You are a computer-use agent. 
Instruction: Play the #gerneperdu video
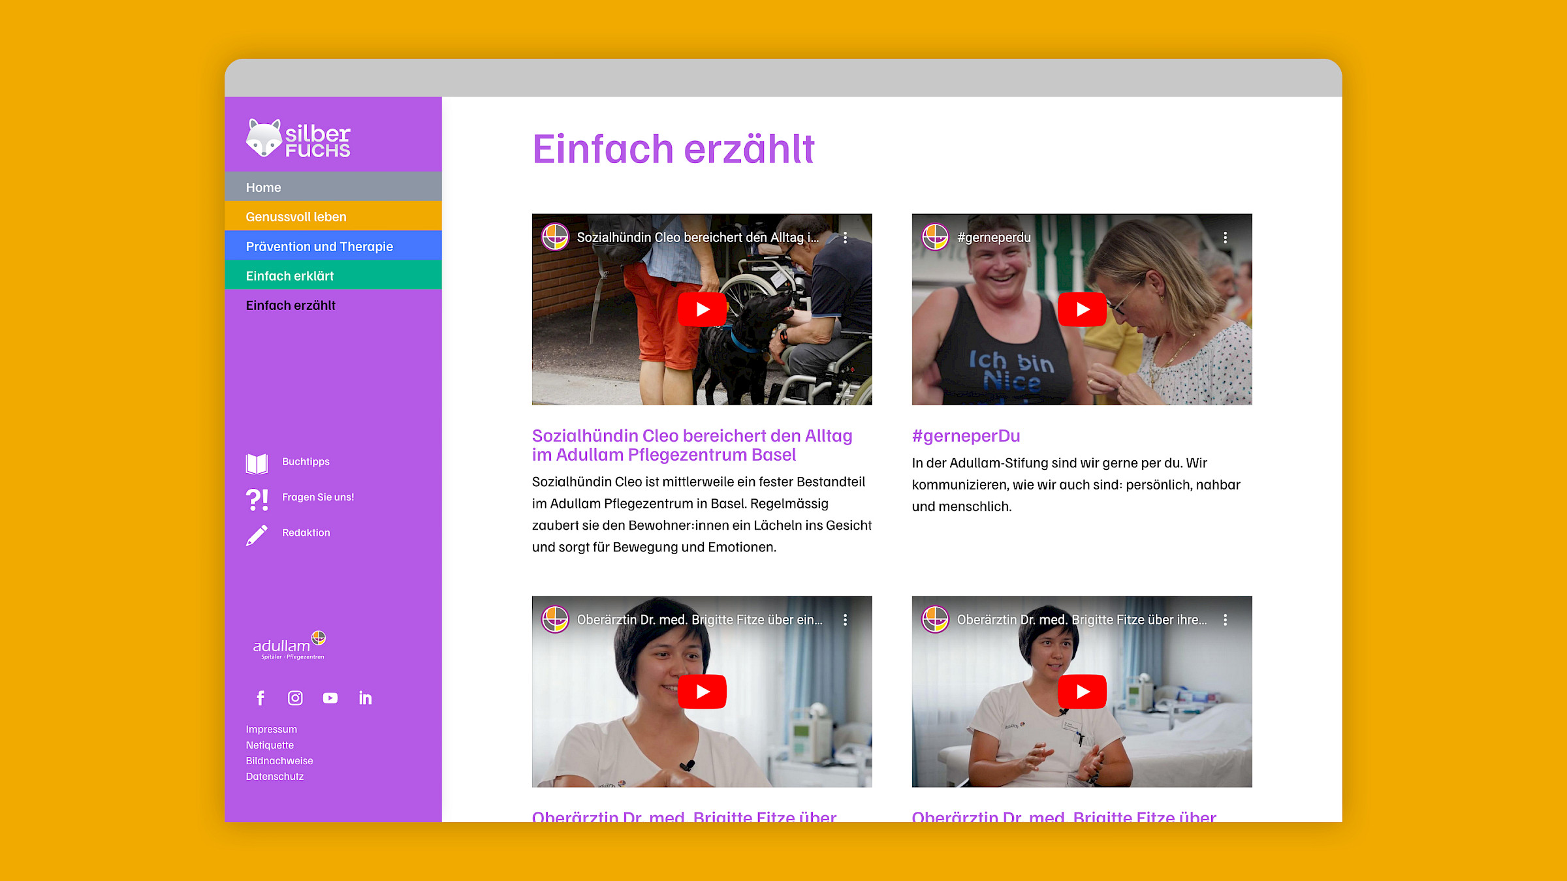[1082, 309]
